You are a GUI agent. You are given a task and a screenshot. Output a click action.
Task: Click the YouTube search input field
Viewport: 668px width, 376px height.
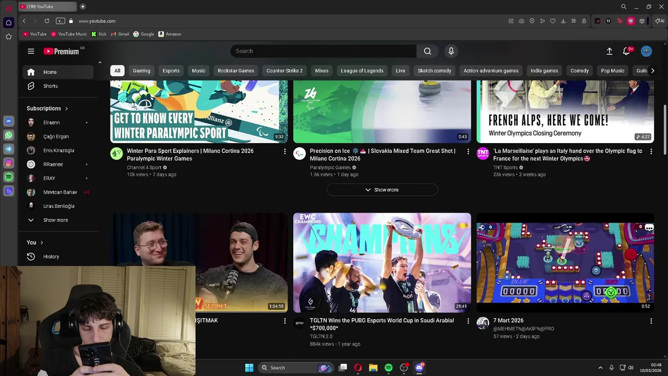(324, 51)
